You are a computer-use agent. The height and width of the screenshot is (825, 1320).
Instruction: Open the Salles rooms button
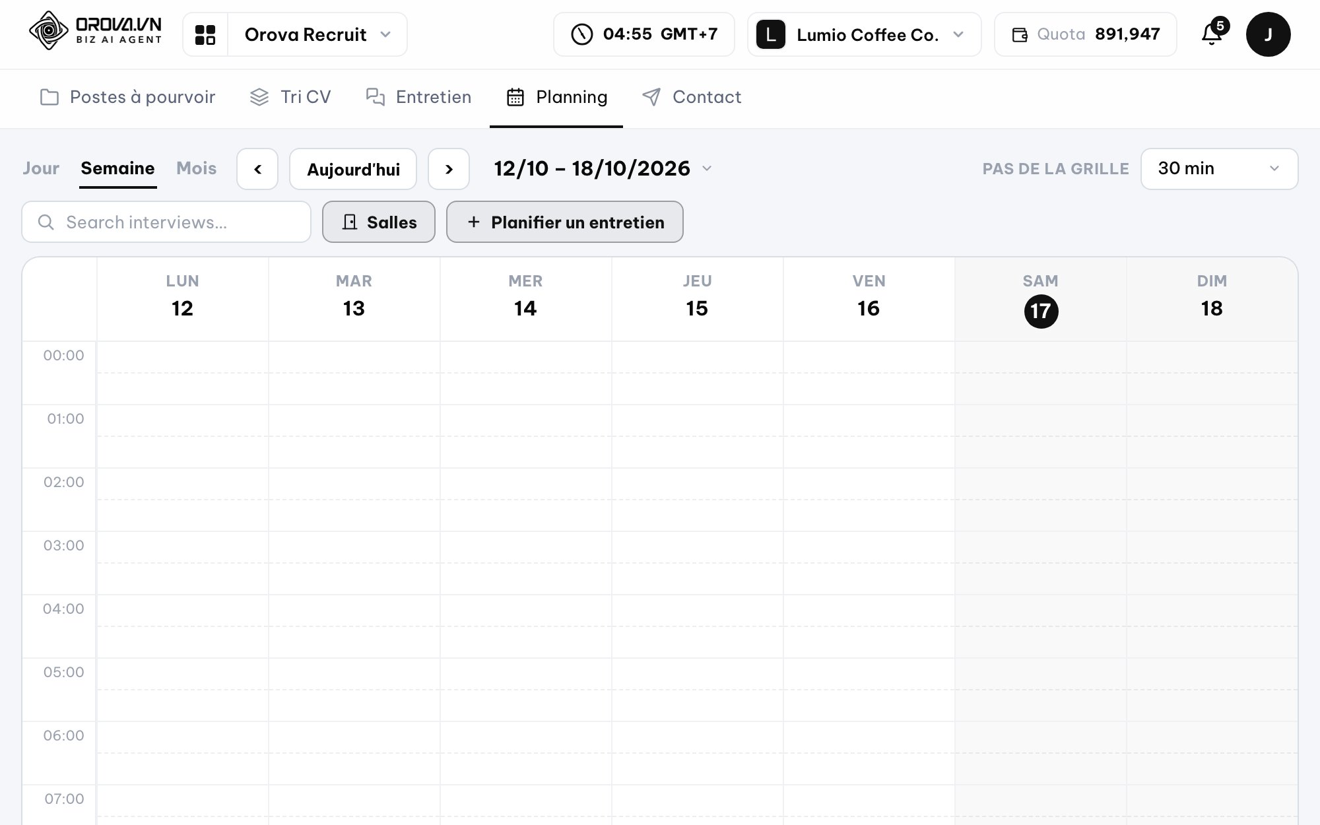(x=379, y=222)
